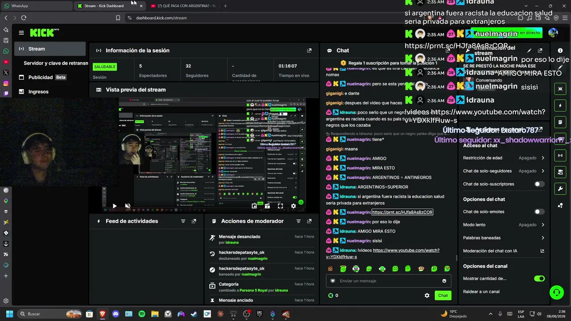Switch to the WhatsApp browser tab
Screen dimensions: 571x321
pos(36,6)
